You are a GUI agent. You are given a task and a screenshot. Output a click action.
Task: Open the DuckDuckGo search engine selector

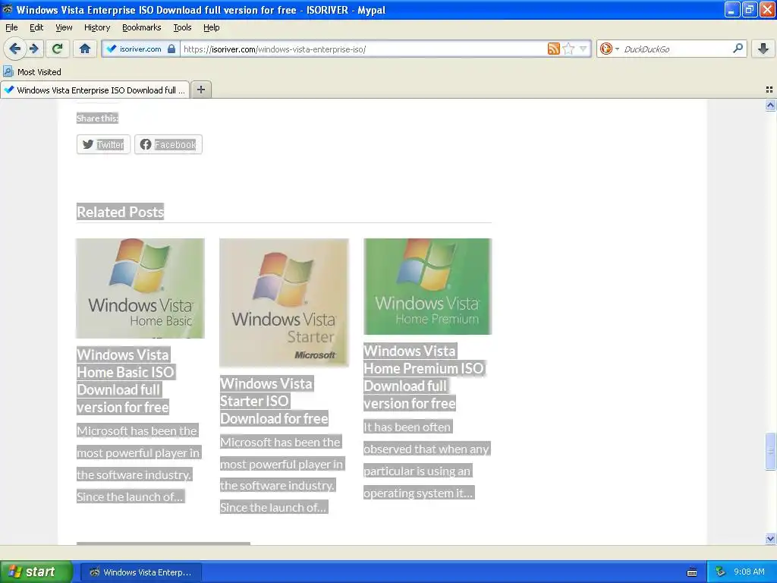click(x=609, y=49)
